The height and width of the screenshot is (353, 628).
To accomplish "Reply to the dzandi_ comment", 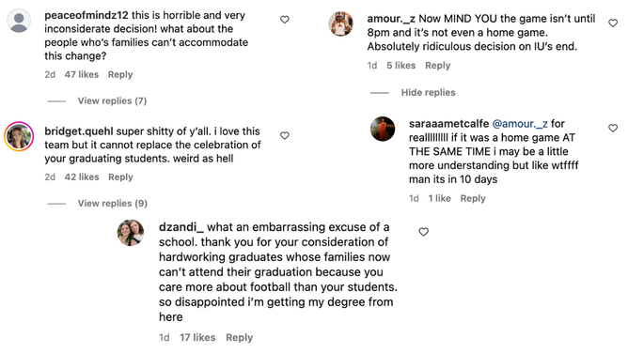I will pos(239,337).
